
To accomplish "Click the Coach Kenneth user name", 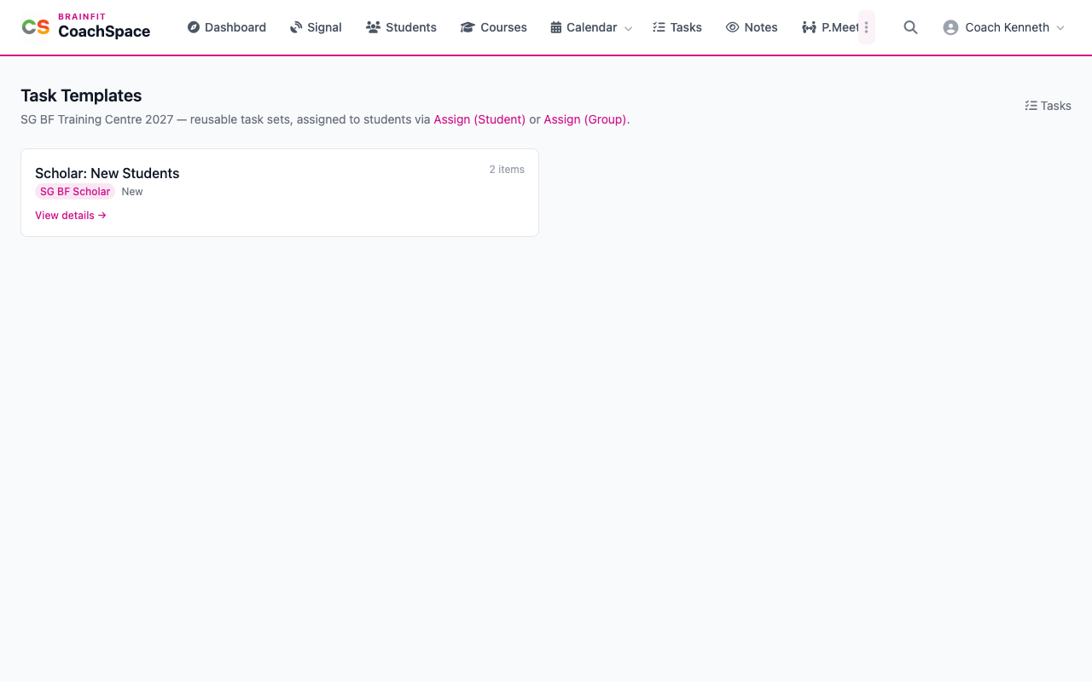I will pos(1008,27).
